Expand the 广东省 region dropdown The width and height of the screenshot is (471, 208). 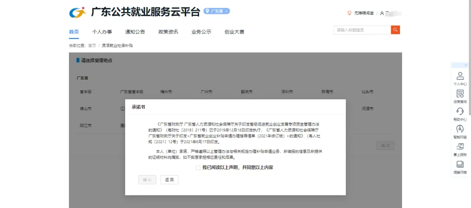click(217, 11)
